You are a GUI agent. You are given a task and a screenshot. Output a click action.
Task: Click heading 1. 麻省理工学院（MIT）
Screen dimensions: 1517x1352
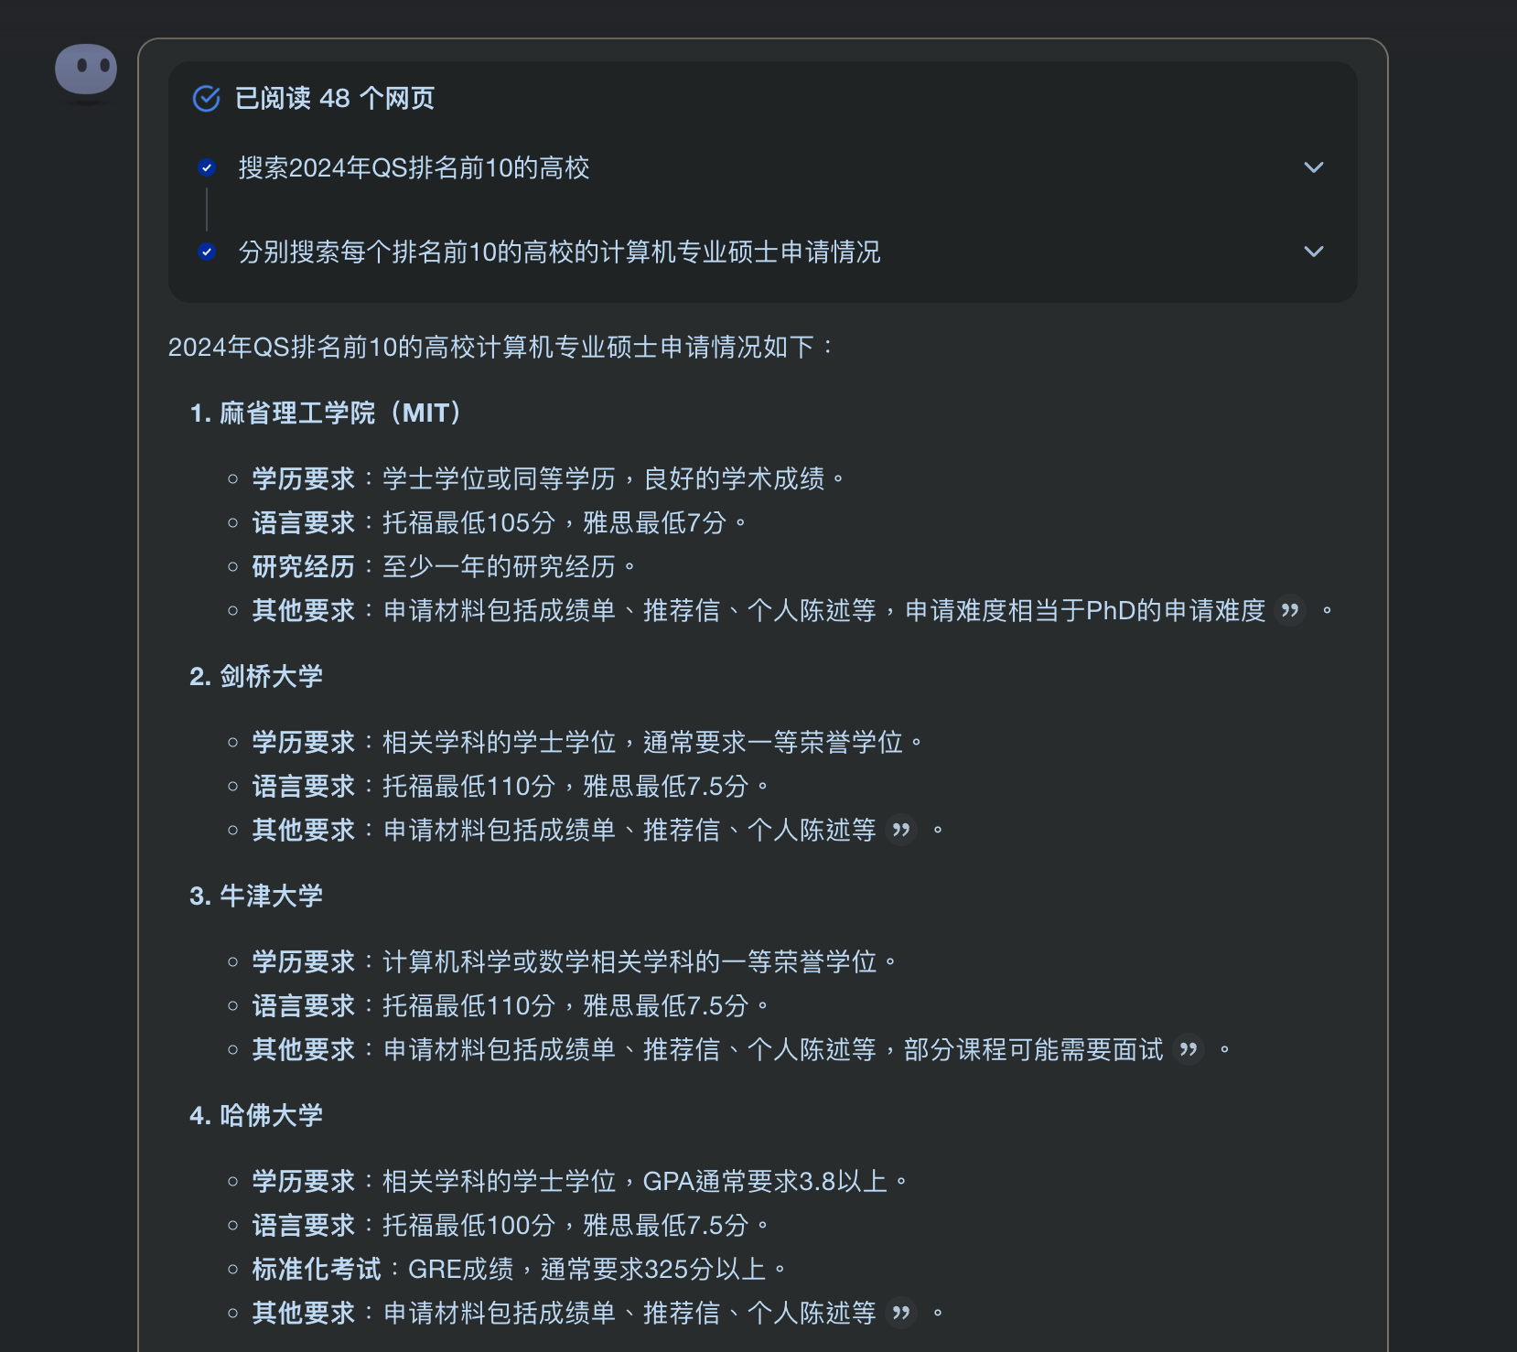pyautogui.click(x=328, y=413)
